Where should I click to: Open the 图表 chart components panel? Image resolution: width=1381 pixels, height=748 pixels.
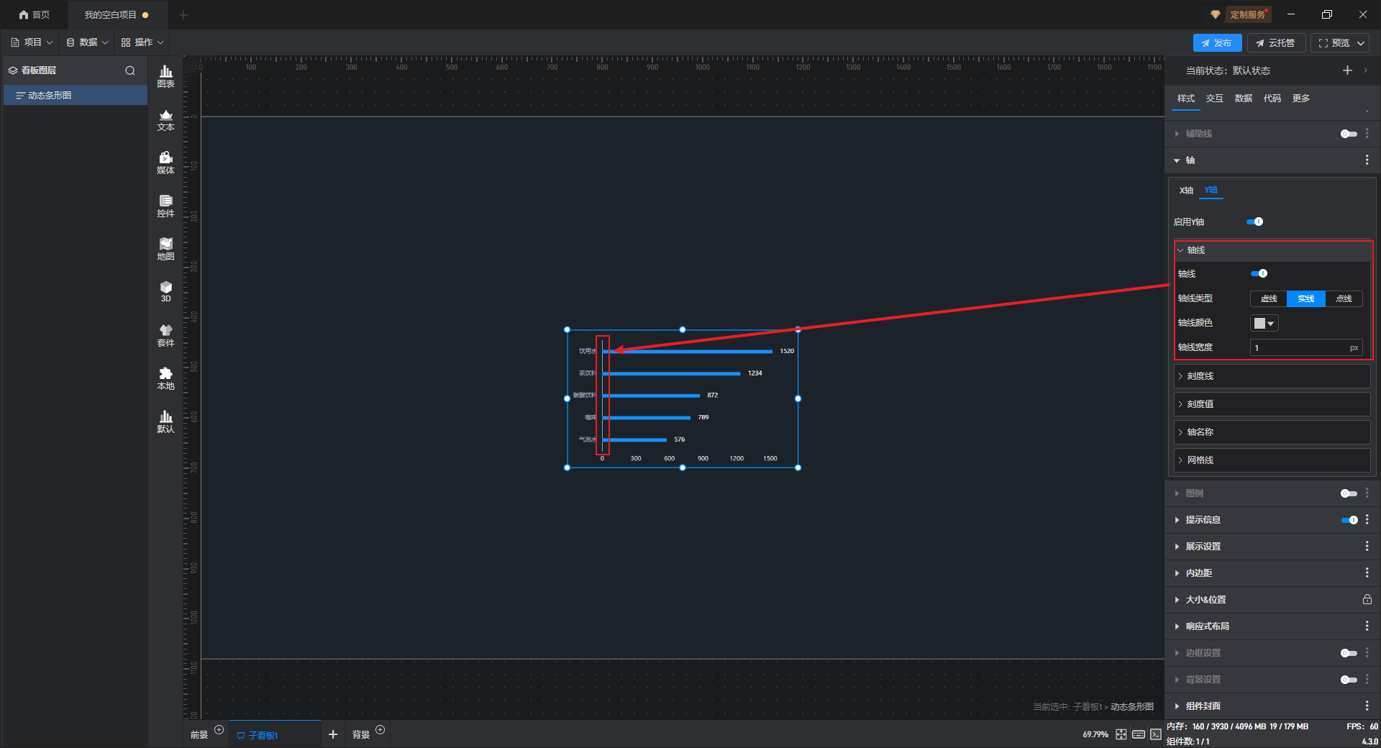165,76
